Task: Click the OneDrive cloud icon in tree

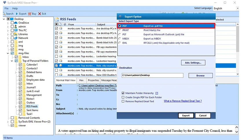Action: [x=16, y=23]
